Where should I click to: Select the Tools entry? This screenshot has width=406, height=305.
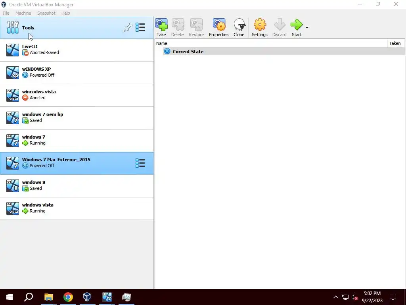click(77, 28)
